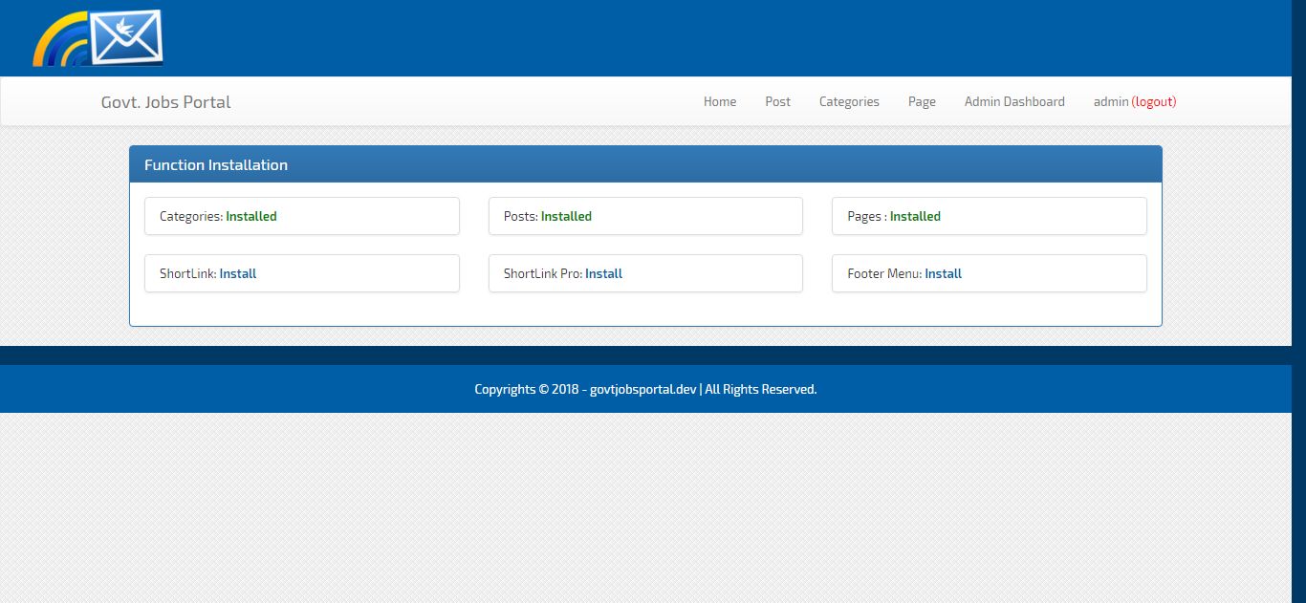
Task: Click the Posts Installed status
Action: [x=566, y=216]
